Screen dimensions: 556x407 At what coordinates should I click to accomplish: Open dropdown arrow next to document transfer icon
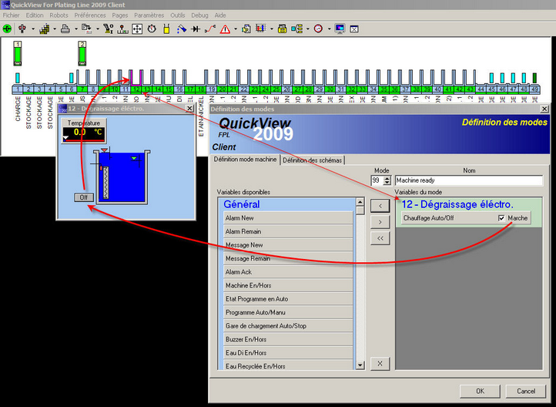click(x=98, y=29)
